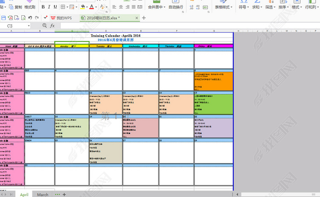Image resolution: width=320 pixels, height=197 pixels.
Task: Switch to the March sheet tab
Action: pos(43,194)
